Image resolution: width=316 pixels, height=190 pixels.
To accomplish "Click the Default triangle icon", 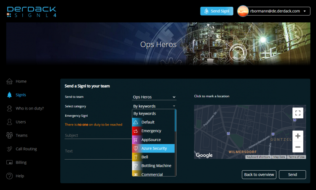I will coord(136,122).
